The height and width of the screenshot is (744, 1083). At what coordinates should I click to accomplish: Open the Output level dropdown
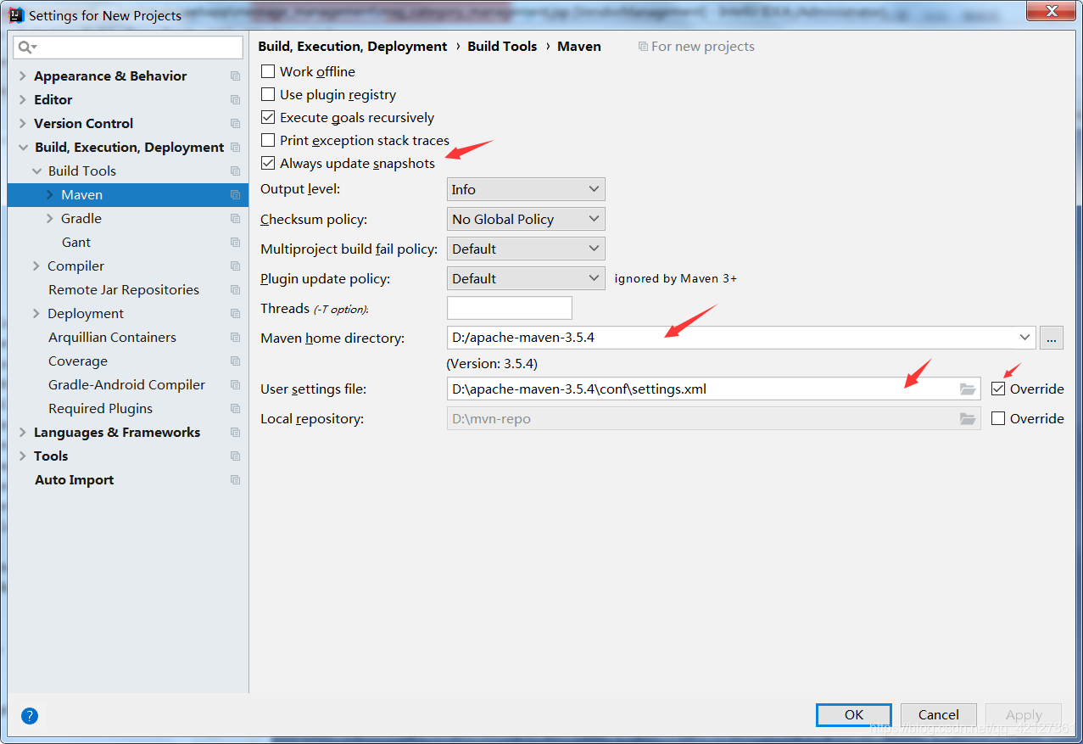(x=526, y=190)
